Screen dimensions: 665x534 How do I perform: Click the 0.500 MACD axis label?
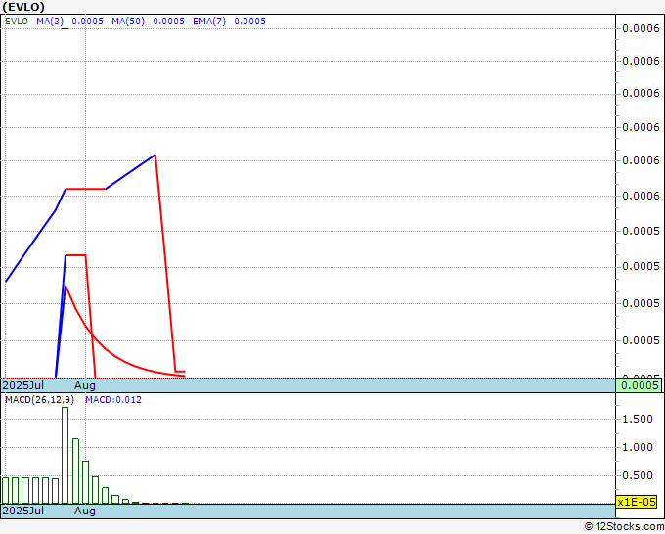[x=641, y=475]
